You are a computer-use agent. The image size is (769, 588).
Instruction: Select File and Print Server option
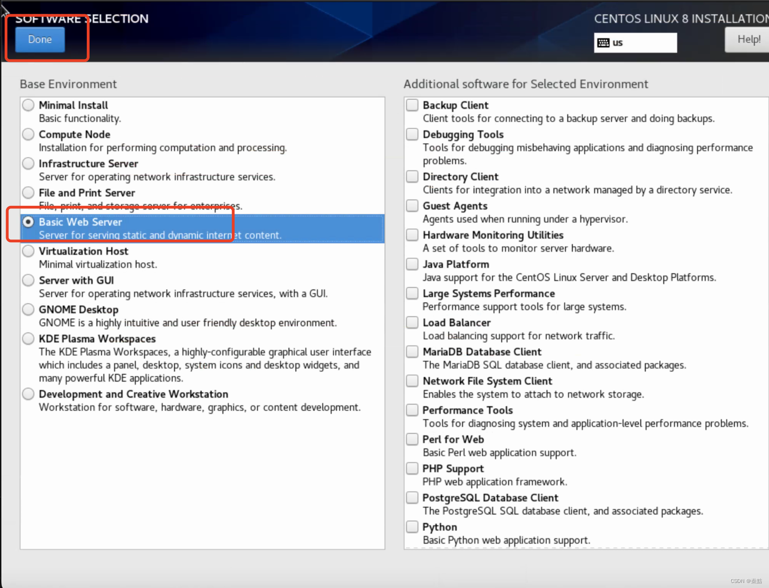pyautogui.click(x=28, y=192)
